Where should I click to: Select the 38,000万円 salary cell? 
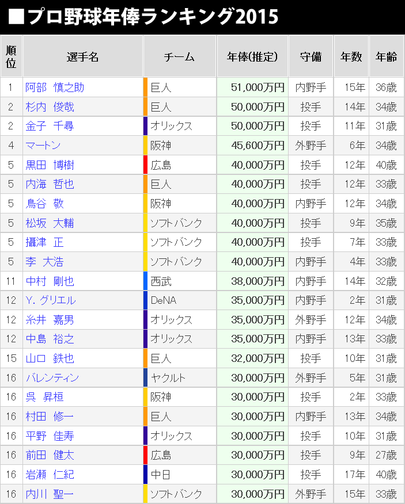[x=252, y=281]
